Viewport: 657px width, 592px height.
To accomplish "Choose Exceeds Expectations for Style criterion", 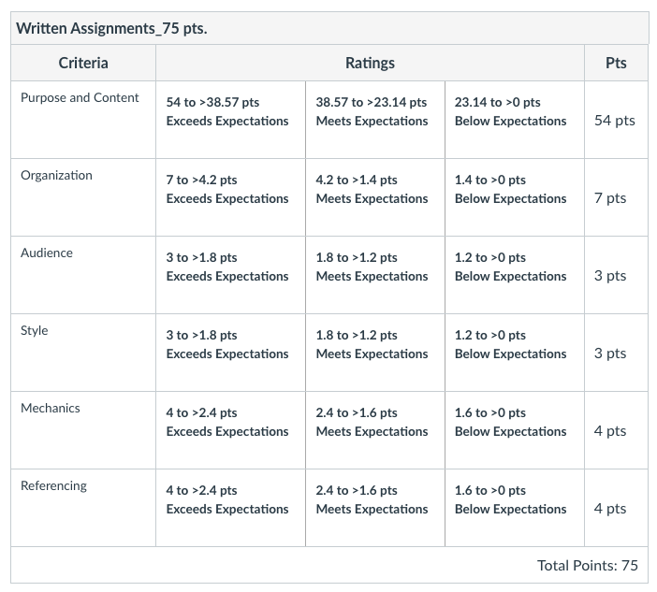I will coord(230,353).
